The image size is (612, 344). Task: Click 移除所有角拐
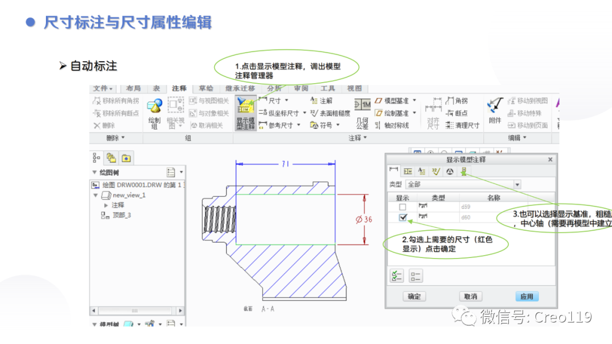[x=116, y=101]
